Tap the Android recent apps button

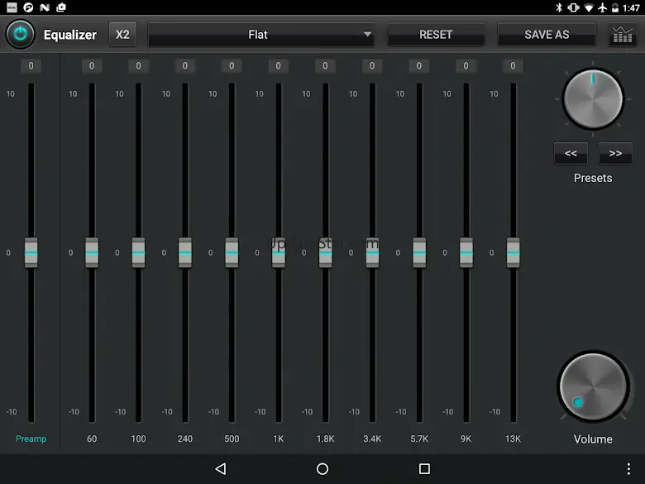(424, 469)
